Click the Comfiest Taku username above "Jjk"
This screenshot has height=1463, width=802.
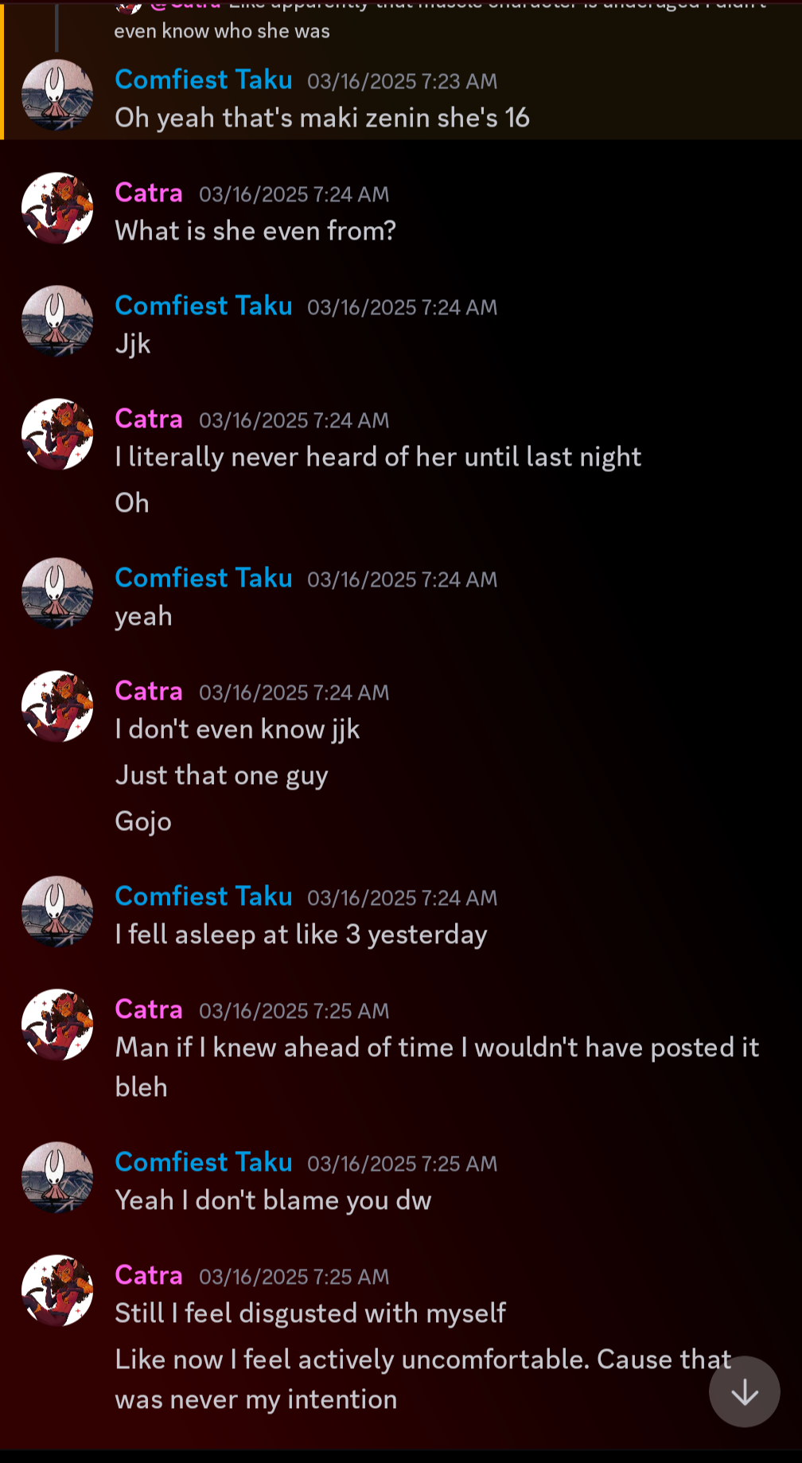point(204,306)
